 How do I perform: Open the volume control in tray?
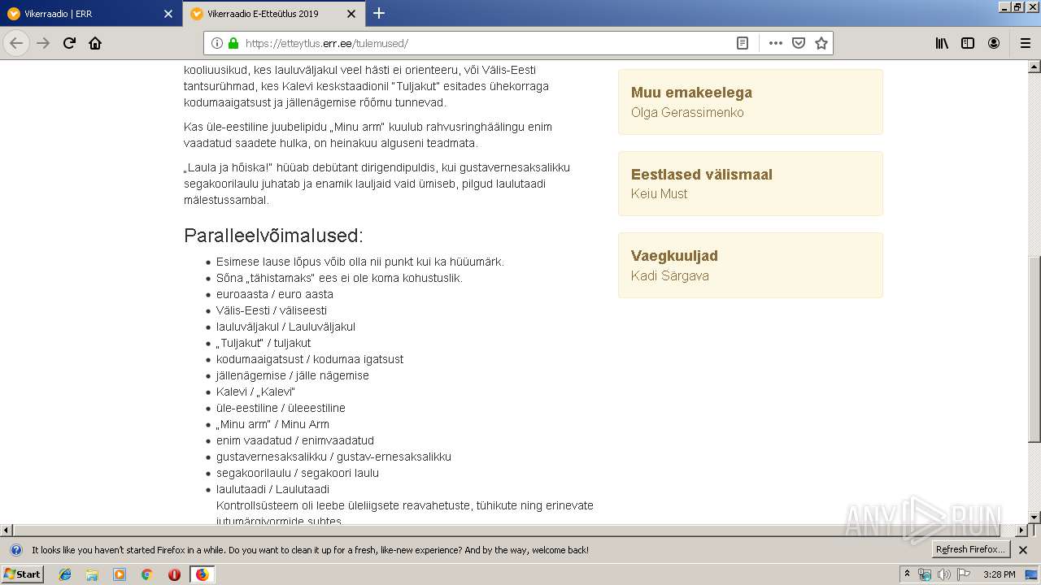tap(943, 574)
